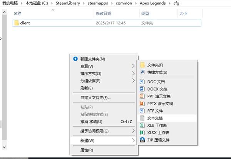The height and width of the screenshot is (159, 231).
Task: Click the cfg breadcrumb segment
Action: [176, 3]
